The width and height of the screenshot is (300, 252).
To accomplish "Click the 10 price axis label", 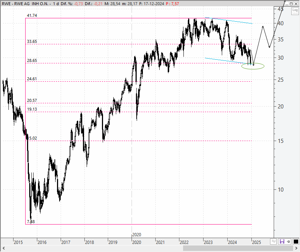I will coord(281,190).
